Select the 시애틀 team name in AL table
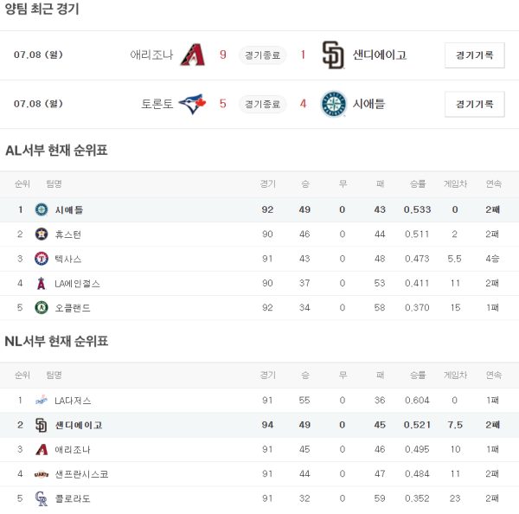This screenshot has height=514, width=519. (x=68, y=209)
